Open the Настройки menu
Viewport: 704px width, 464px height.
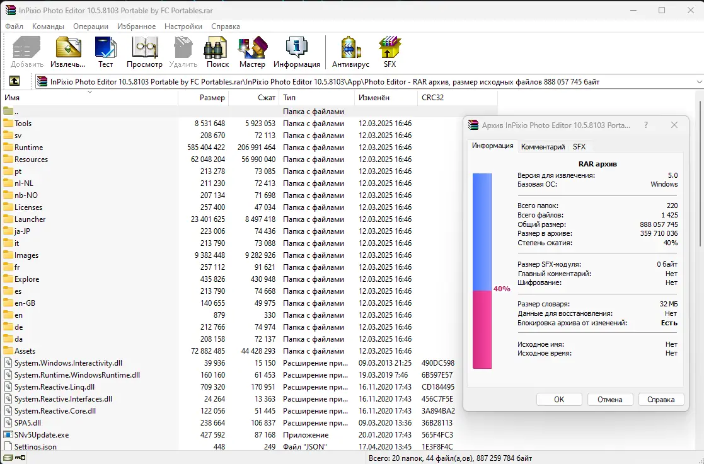[183, 26]
